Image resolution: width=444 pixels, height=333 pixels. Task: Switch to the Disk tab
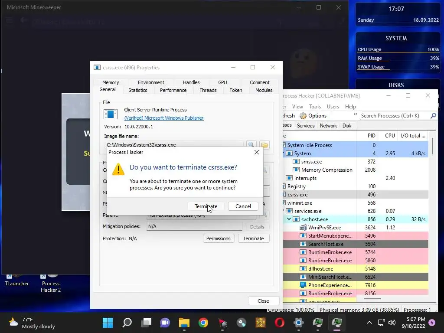[x=346, y=126]
